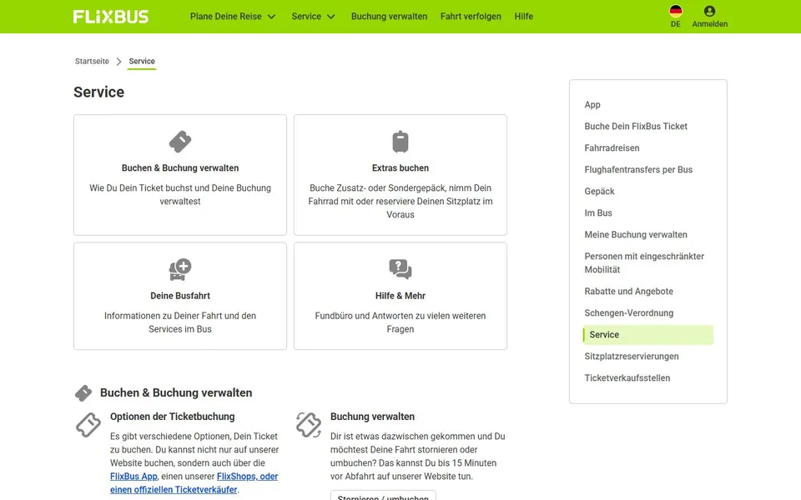Open Schengen-Verordnung sidebar link
This screenshot has height=500, width=801.
[x=628, y=312]
